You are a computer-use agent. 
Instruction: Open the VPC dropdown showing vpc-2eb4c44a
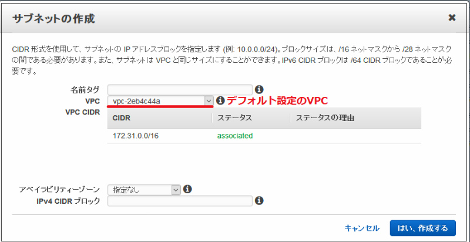click(161, 101)
